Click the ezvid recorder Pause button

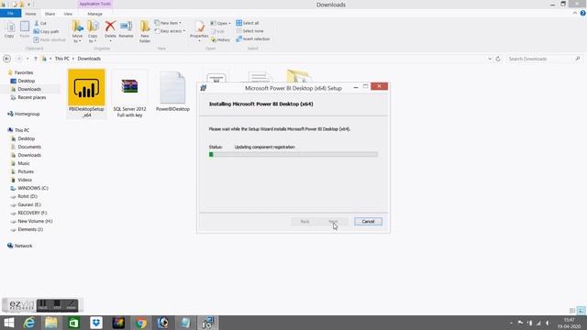coord(43,305)
